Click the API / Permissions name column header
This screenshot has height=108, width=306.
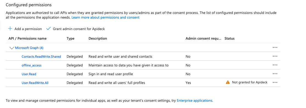[27, 38]
